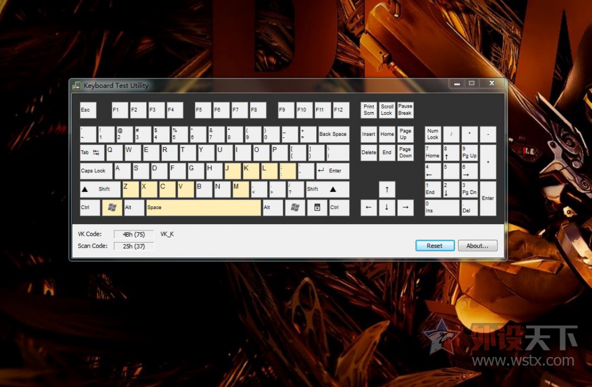592x387 pixels.
Task: Click the Keyboard Test Utility title bar icon
Action: (76, 85)
